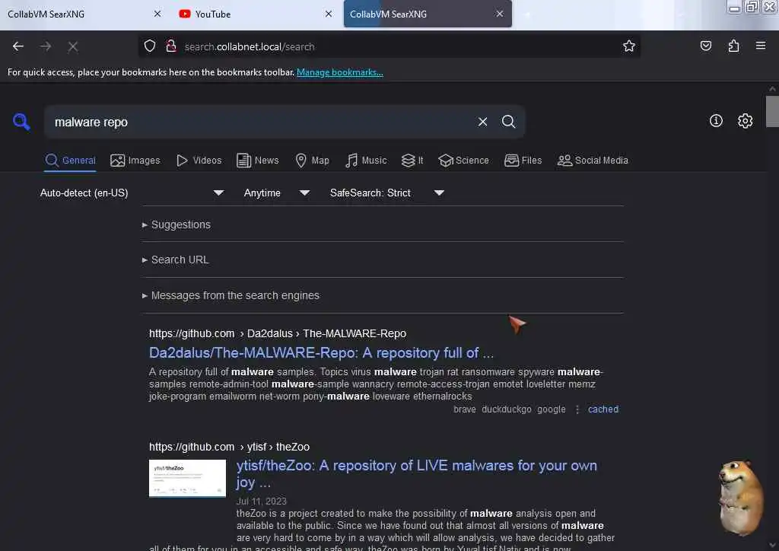Open ytisf/theZoo result title link
Image resolution: width=779 pixels, height=551 pixels.
point(416,473)
